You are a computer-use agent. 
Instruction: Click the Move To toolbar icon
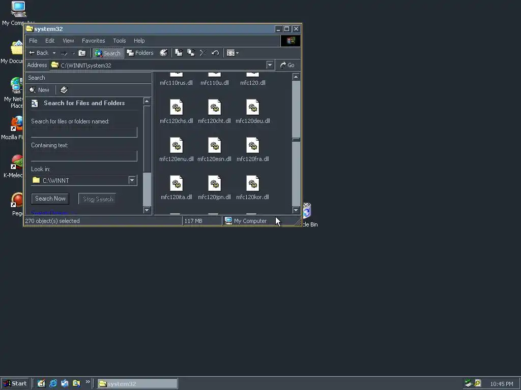pos(179,53)
